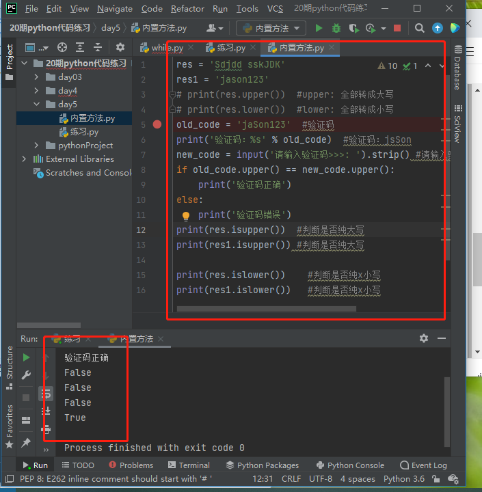Image resolution: width=482 pixels, height=492 pixels.
Task: Open Search Everywhere magnifier icon
Action: click(419, 28)
